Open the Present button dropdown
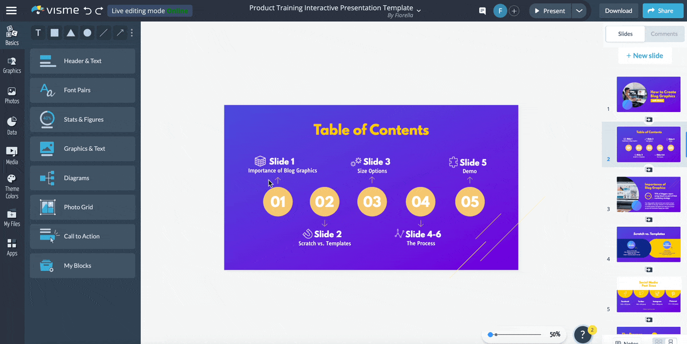 click(578, 10)
